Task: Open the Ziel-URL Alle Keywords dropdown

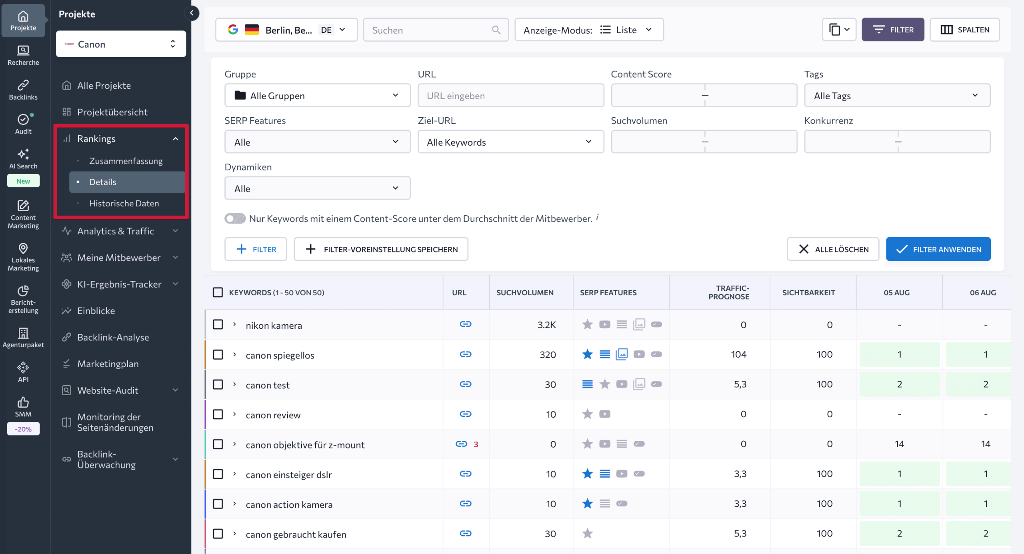Action: (x=510, y=142)
